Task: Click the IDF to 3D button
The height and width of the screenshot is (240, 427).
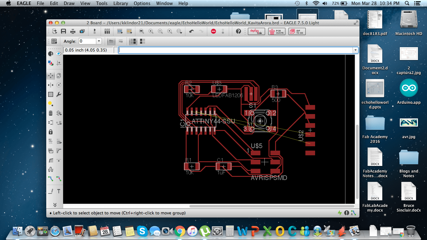Action: (x=297, y=31)
